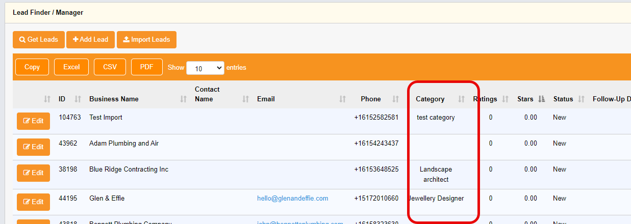Click sort arrows beside Business Name
Screen dimensions: 631x224
tap(184, 99)
